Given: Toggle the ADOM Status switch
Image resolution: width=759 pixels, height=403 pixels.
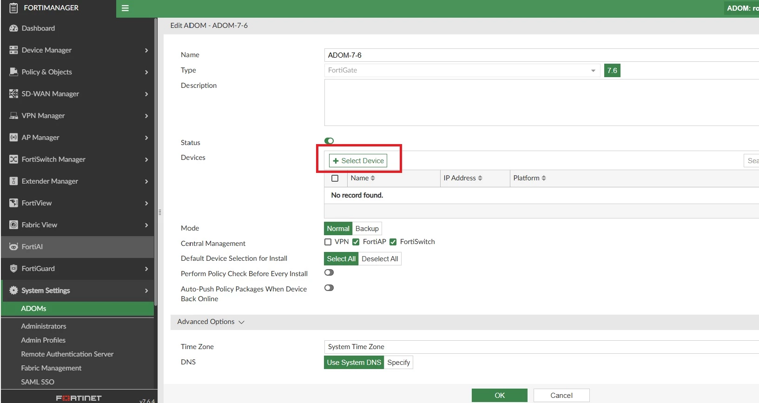Looking at the screenshot, I should point(329,141).
